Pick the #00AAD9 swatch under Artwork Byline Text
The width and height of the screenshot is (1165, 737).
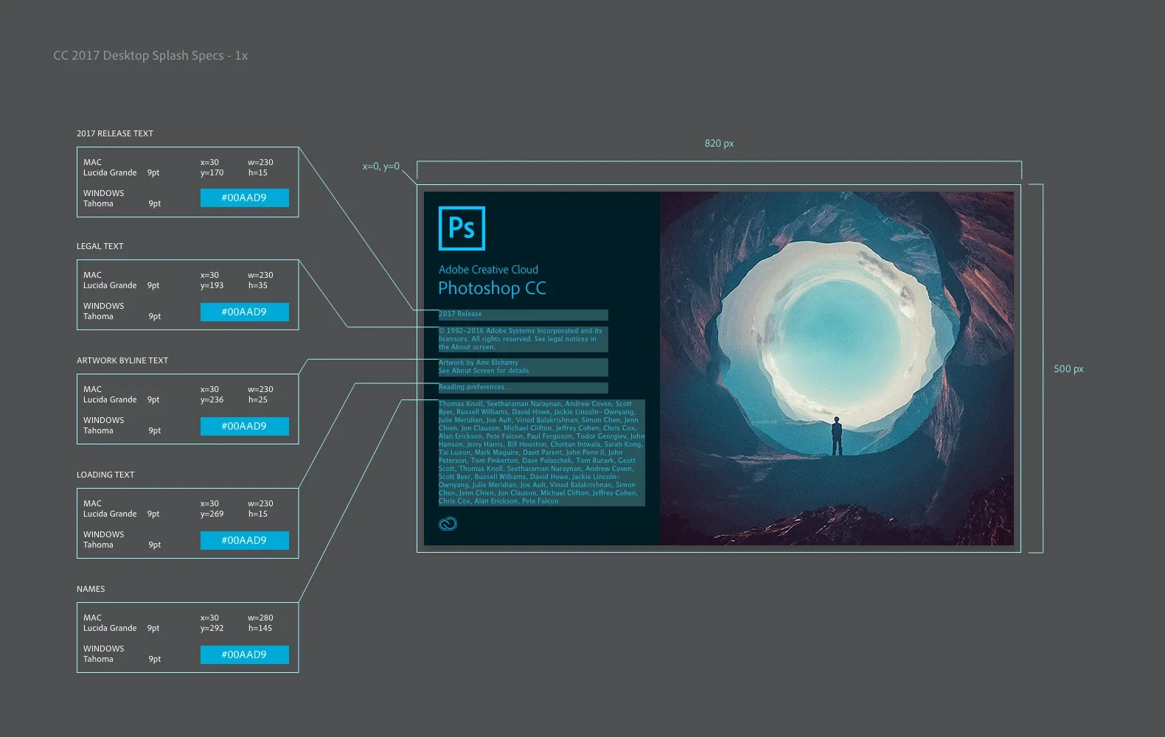pyautogui.click(x=245, y=426)
